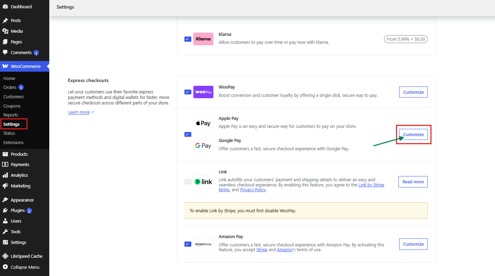The height and width of the screenshot is (276, 495).
Task: Click the Klarna pink logo
Action: pos(203,39)
